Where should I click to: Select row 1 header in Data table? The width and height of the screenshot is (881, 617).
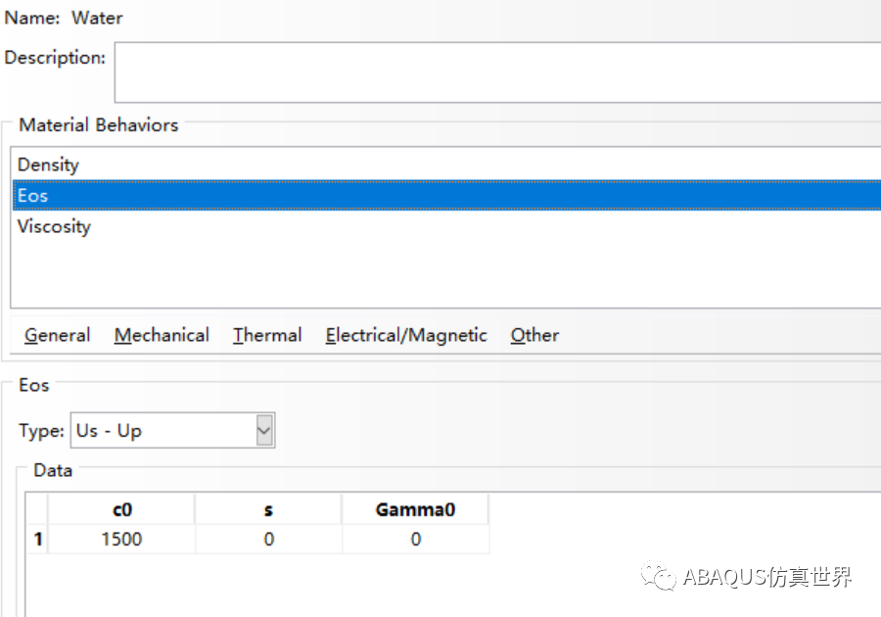click(37, 540)
